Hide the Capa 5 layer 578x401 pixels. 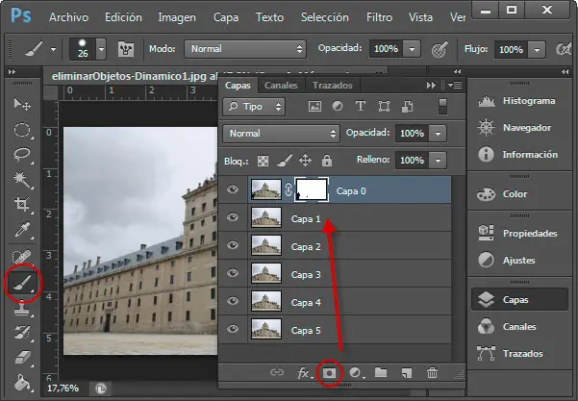[233, 331]
